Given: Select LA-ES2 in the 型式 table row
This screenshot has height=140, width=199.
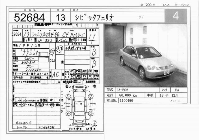Looking at the screenshot, I should [122, 90].
